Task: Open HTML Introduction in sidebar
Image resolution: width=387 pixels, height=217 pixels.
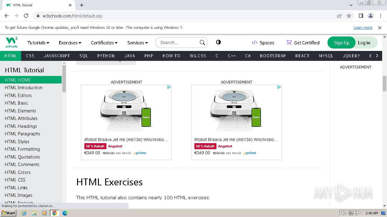Action: point(31,88)
